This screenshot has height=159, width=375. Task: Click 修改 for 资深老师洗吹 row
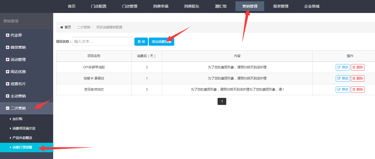point(343,90)
